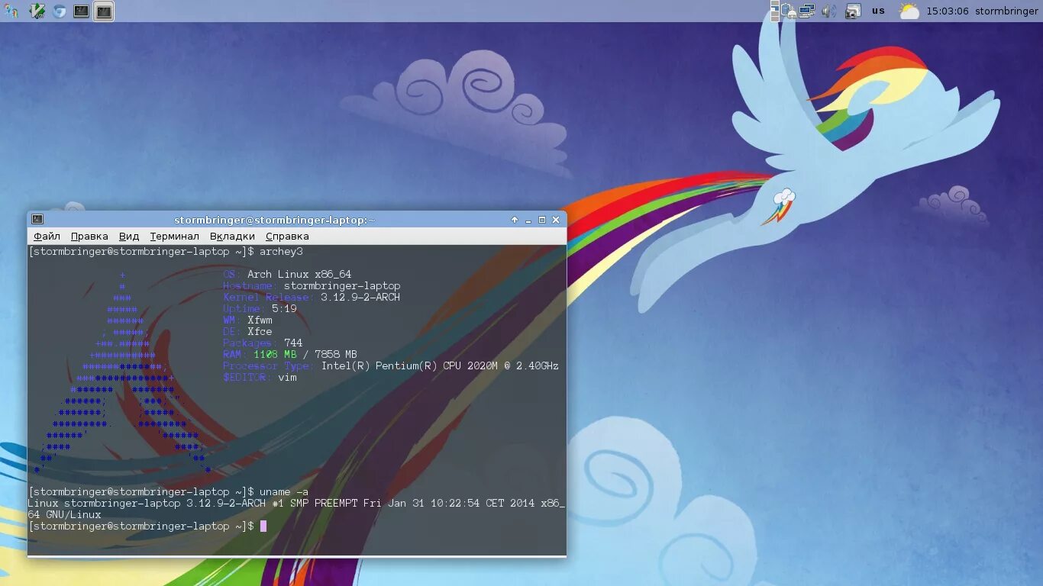Open the Вид menu
This screenshot has height=586, width=1043.
129,237
